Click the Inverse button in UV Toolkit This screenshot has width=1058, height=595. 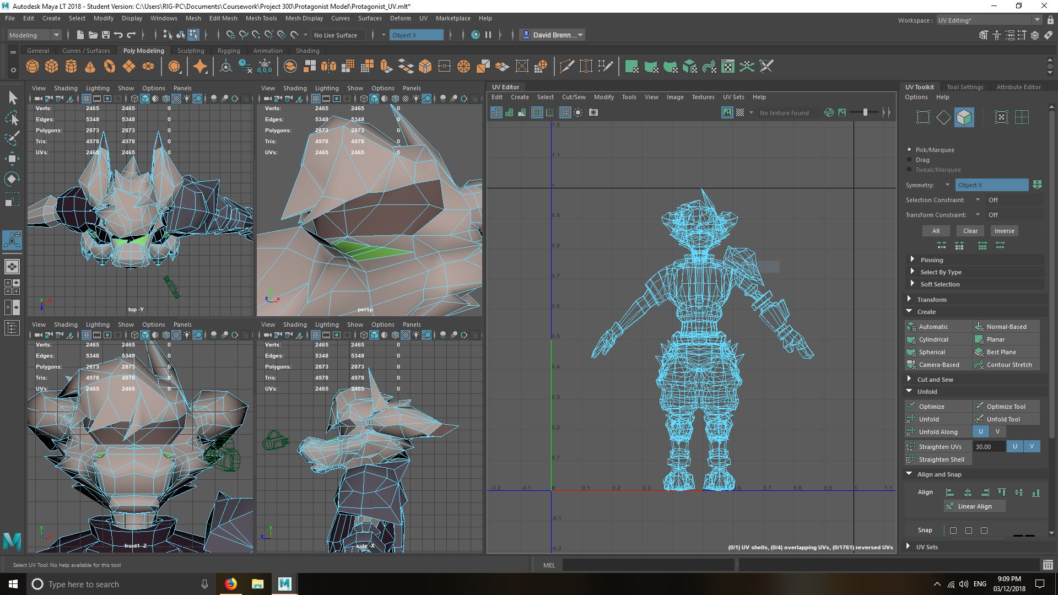[1004, 230]
